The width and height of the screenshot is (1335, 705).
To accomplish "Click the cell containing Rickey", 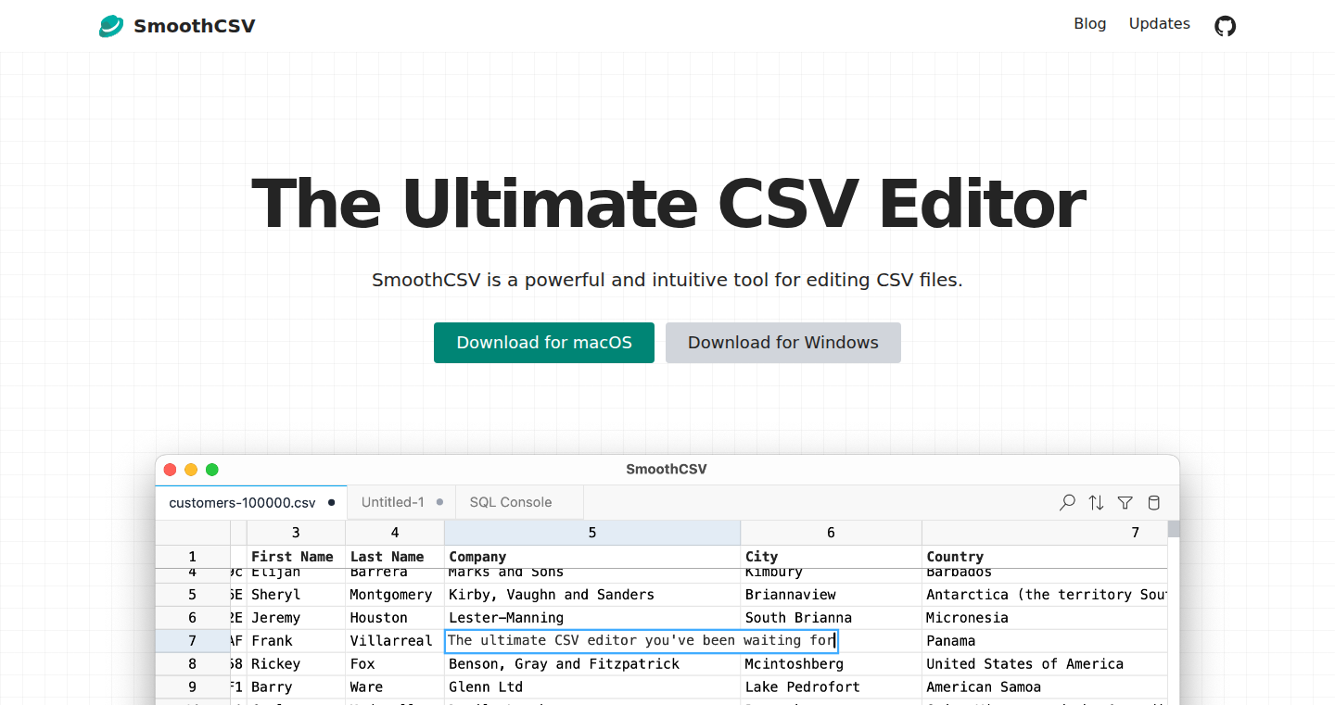I will (296, 664).
